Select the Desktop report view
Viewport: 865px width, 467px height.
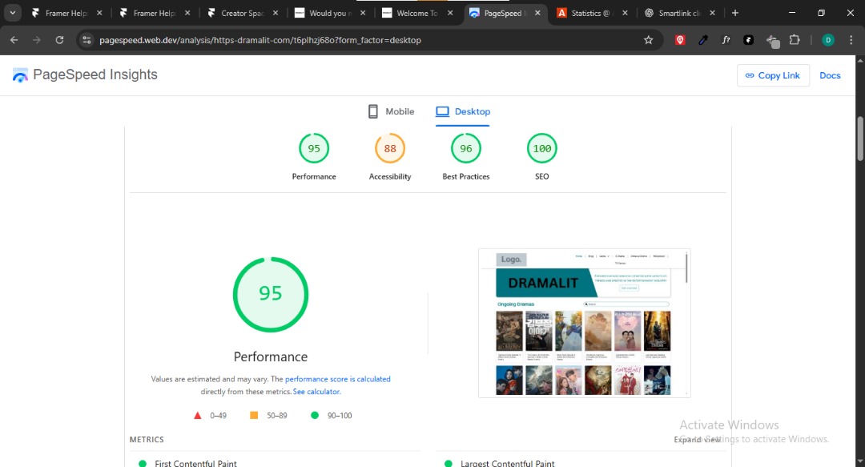point(462,111)
